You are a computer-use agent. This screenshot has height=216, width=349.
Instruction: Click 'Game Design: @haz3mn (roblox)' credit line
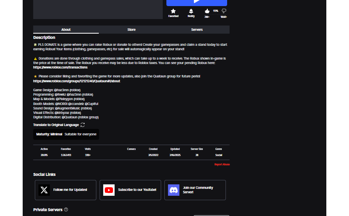[57, 90]
